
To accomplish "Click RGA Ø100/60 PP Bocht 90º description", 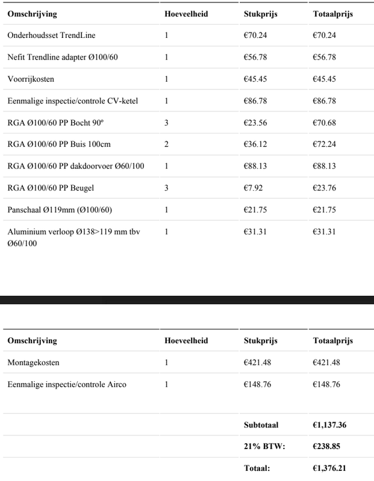I will [x=55, y=123].
